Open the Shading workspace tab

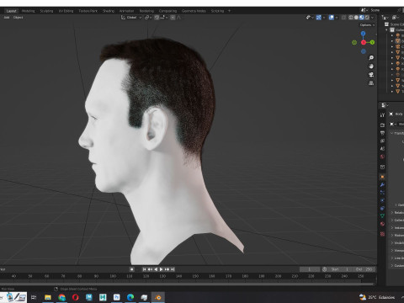(x=109, y=11)
